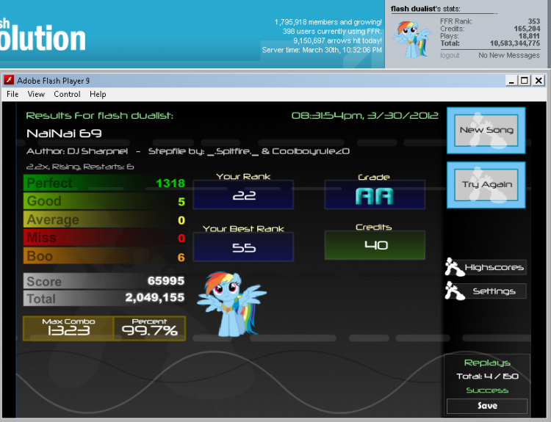The height and width of the screenshot is (422, 551).
Task: Hit the Try Again button
Action: (486, 185)
